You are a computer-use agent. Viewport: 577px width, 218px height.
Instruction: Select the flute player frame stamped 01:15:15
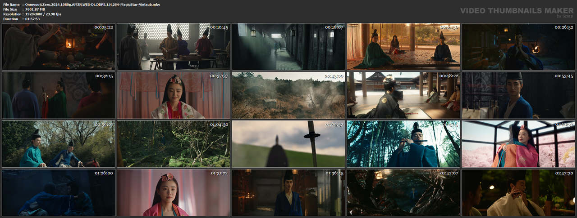point(403,144)
